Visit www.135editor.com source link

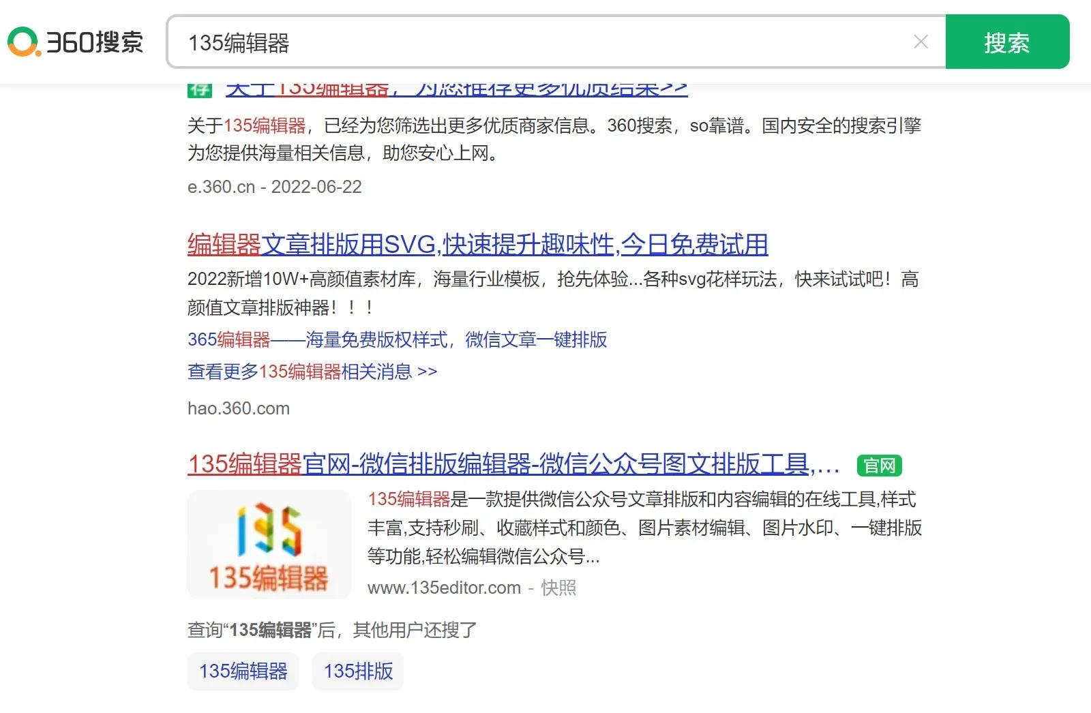[x=444, y=588]
